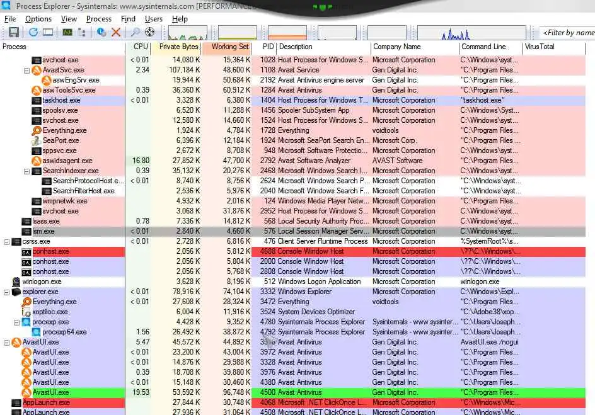Focus the Filter by name field
The height and width of the screenshot is (415, 595).
click(x=567, y=33)
